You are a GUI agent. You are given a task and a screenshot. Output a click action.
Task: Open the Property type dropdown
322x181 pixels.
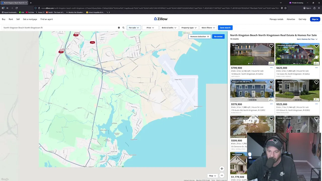pyautogui.click(x=189, y=28)
